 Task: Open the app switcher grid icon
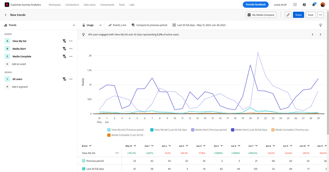pyautogui.click(x=295, y=5)
